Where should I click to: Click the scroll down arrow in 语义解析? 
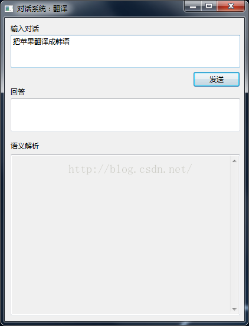(234, 309)
